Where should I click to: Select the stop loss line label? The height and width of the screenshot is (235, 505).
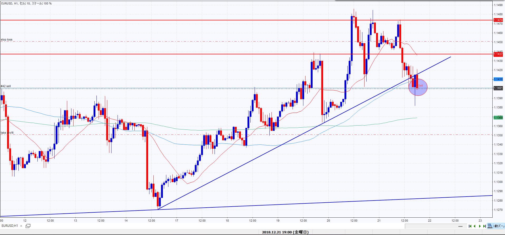(x=7, y=40)
